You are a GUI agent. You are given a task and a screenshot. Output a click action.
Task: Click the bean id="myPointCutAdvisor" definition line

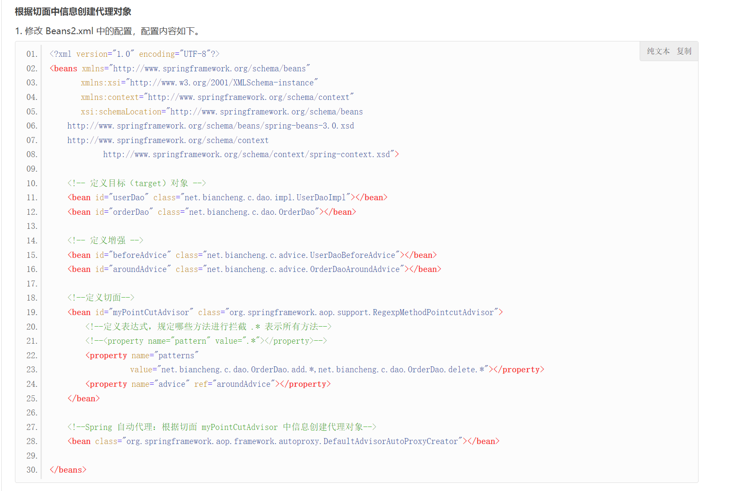[285, 312]
